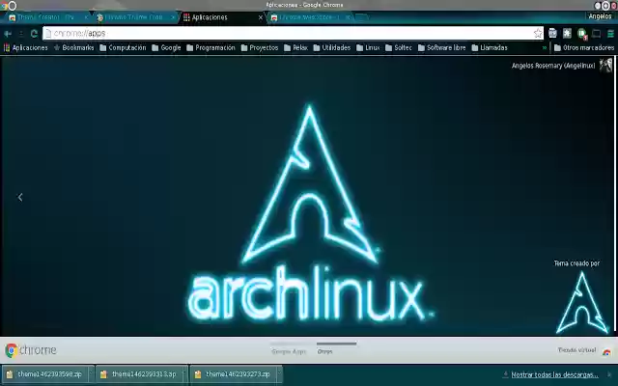Viewport: 618px width, 386px height.
Task: Close the Theme Creator tab
Action: pos(86,17)
